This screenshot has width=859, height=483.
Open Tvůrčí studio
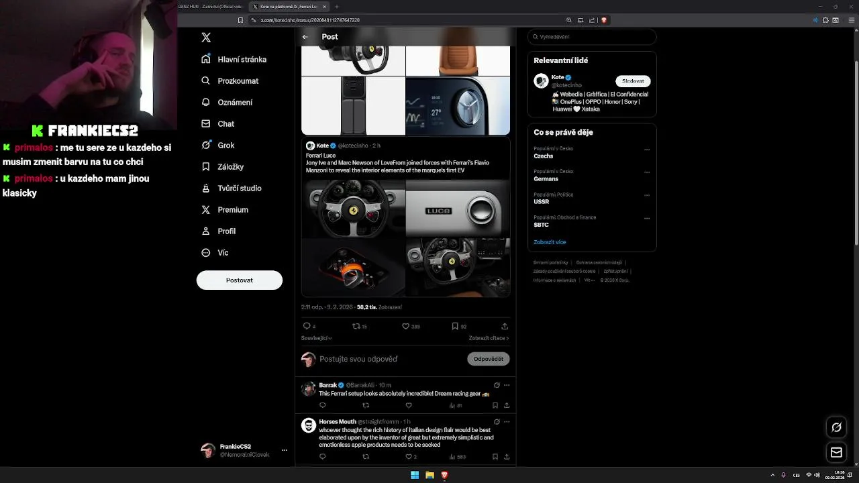point(232,188)
